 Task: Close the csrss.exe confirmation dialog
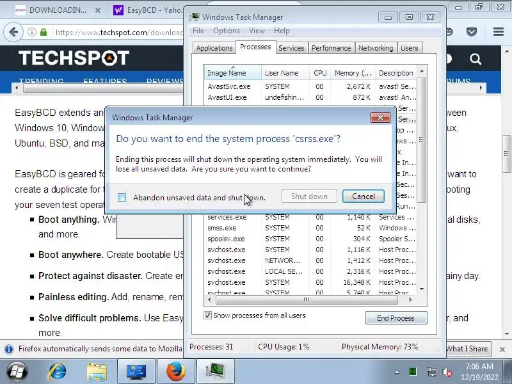[380, 117]
